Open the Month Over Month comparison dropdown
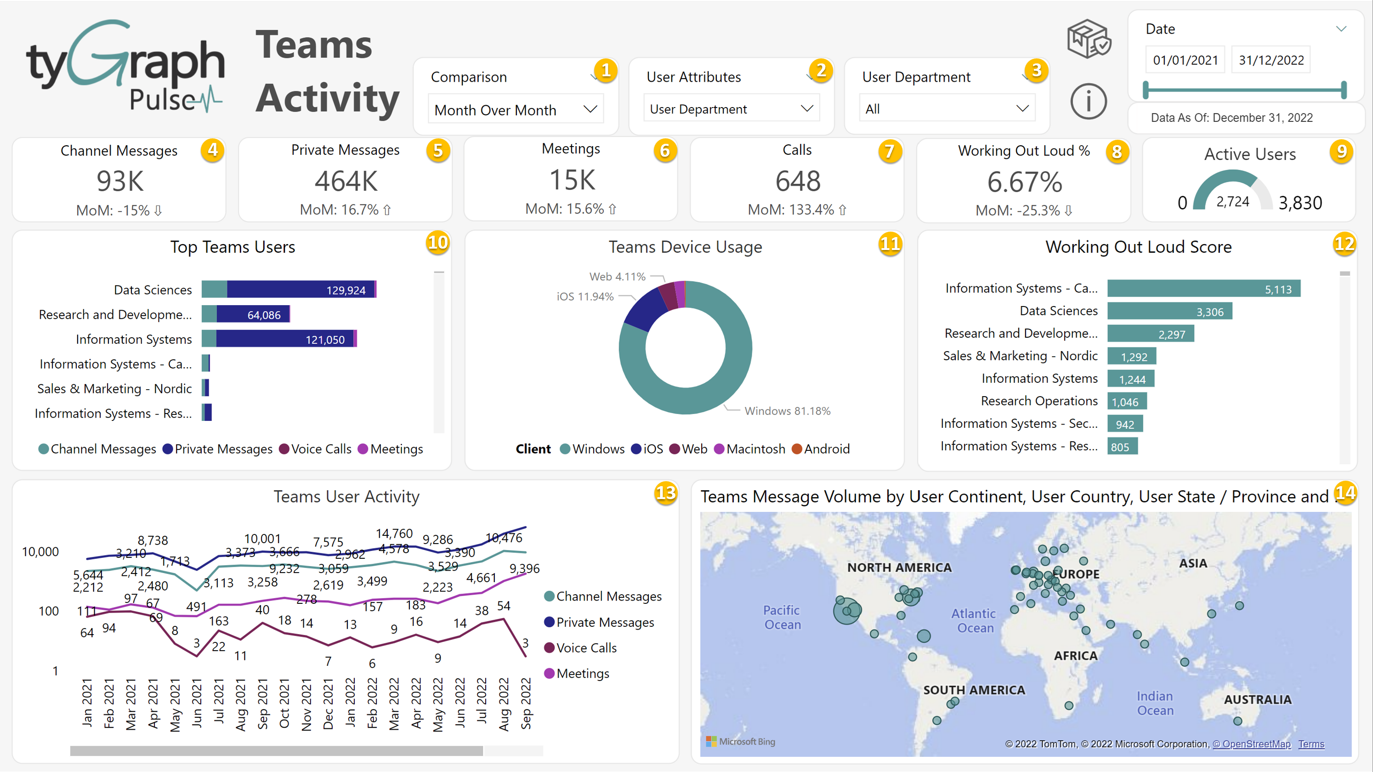This screenshot has height=772, width=1373. (516, 109)
